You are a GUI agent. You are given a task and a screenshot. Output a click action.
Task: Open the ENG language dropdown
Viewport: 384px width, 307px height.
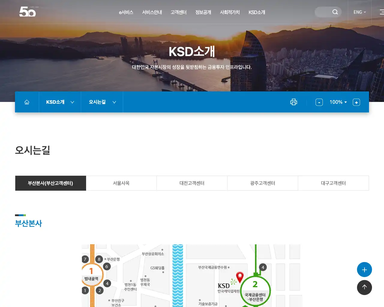[x=359, y=12]
